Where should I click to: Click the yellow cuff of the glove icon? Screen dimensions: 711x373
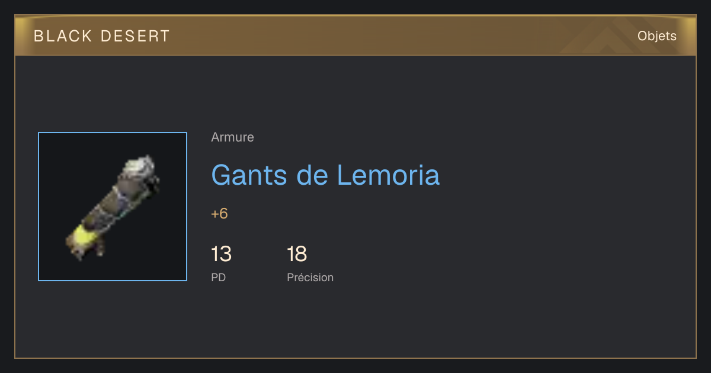85,237
